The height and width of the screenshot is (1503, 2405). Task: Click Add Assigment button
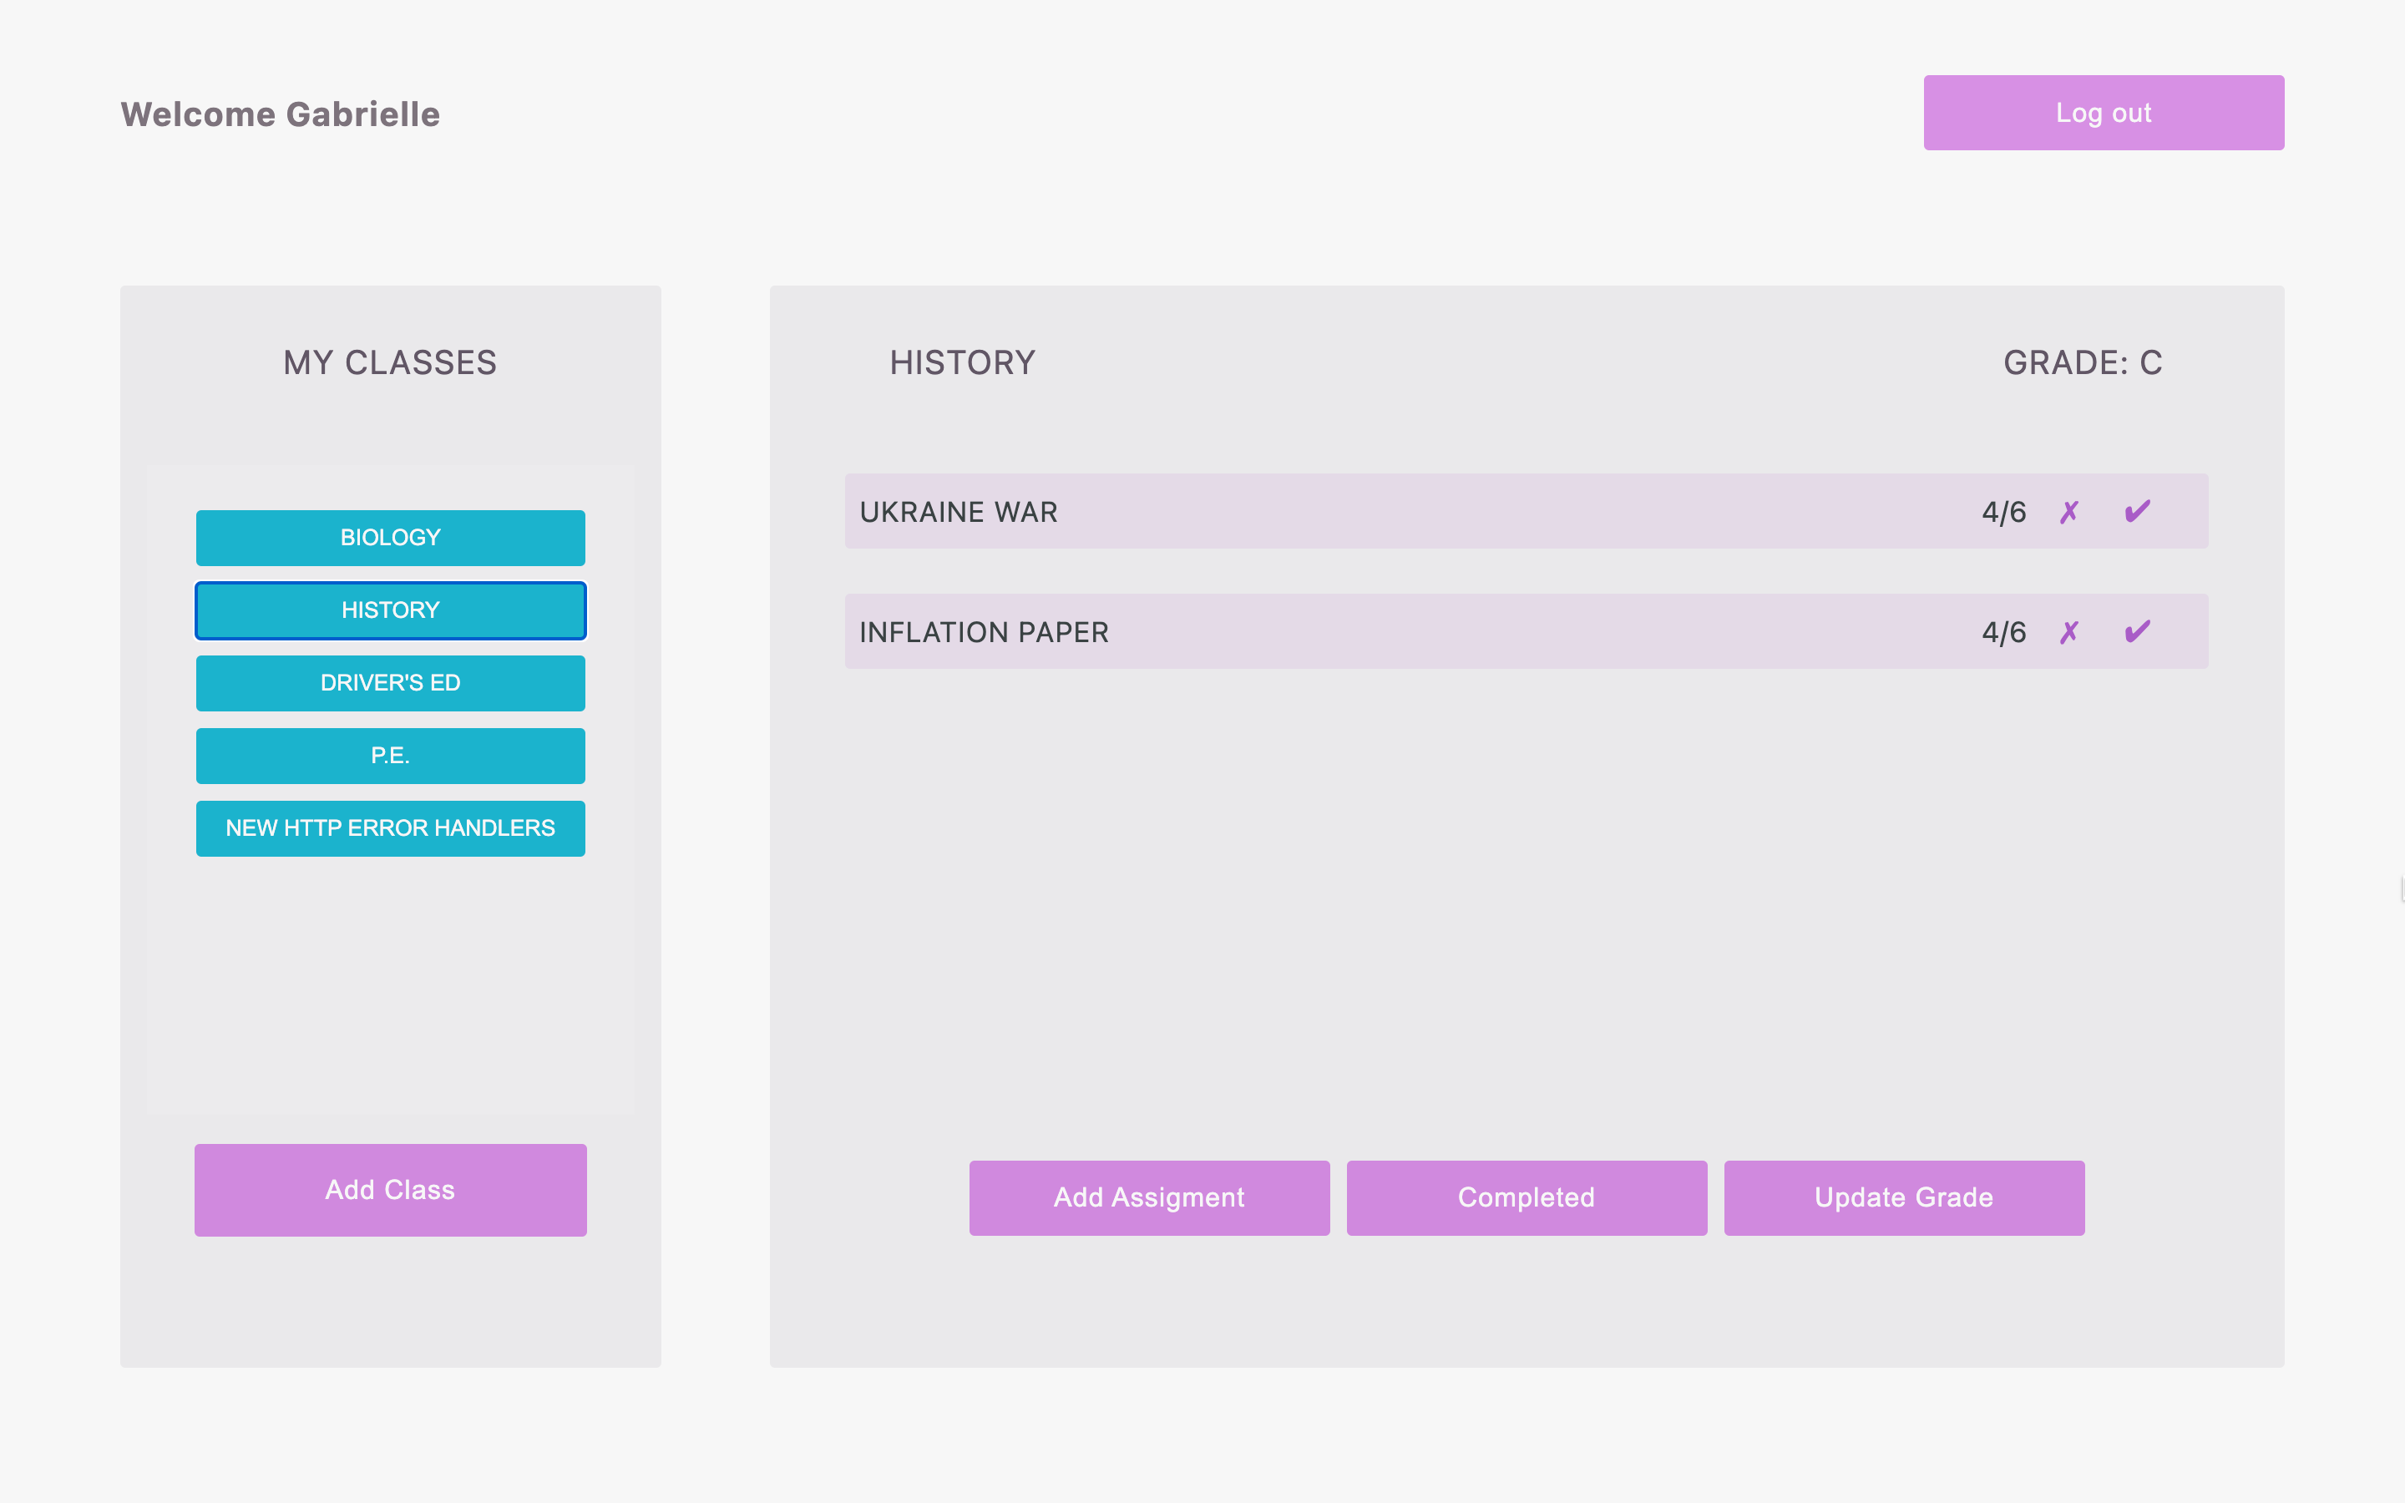click(1149, 1198)
